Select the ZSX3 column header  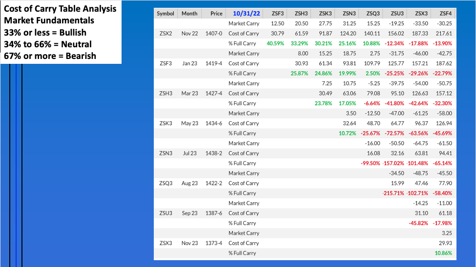pos(421,13)
